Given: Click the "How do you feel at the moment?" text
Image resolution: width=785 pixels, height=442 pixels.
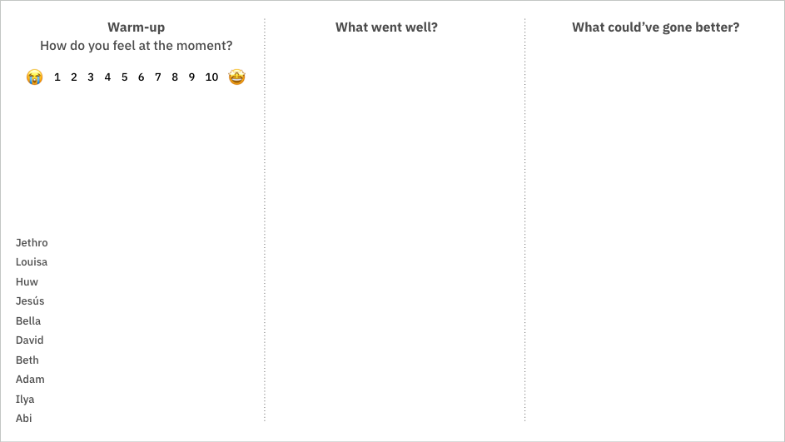Looking at the screenshot, I should tap(137, 46).
